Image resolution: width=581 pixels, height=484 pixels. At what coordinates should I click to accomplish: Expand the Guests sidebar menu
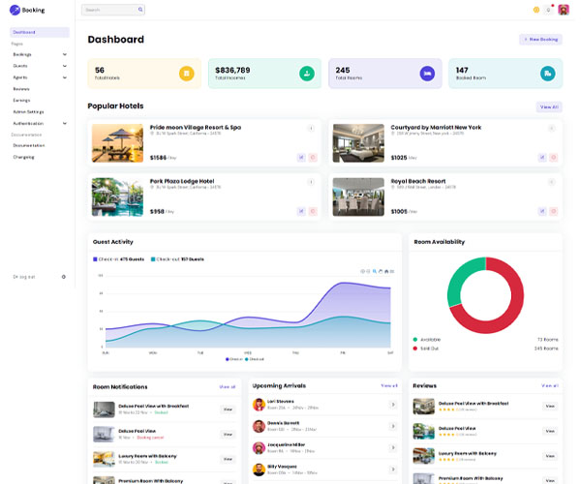coord(40,66)
